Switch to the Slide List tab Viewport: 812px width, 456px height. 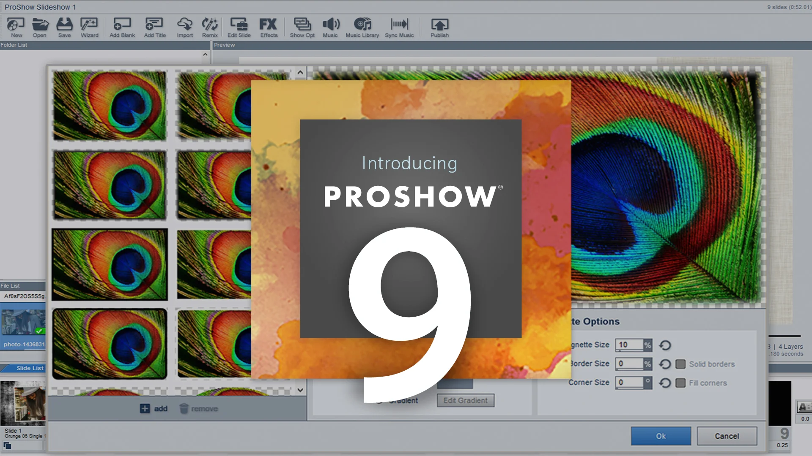point(30,368)
